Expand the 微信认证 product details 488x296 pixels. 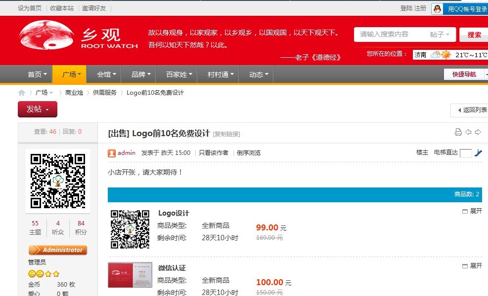pyautogui.click(x=472, y=266)
